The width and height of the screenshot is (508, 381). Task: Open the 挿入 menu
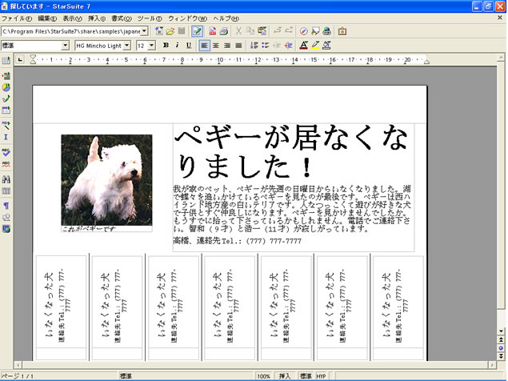click(x=97, y=18)
